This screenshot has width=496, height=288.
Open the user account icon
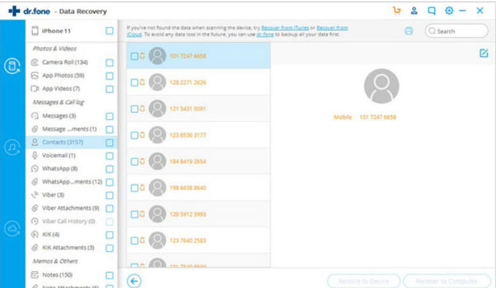coord(414,11)
